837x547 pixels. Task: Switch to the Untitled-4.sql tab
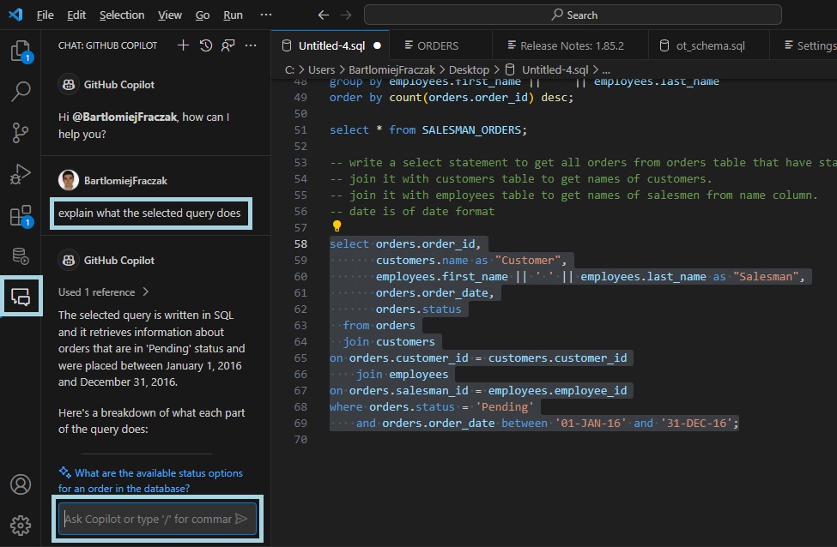coord(331,45)
